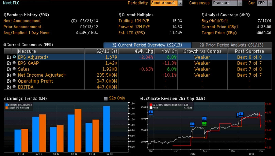Click blue event marker 3 on revision chart
This screenshot has width=275, height=156.
click(x=204, y=119)
